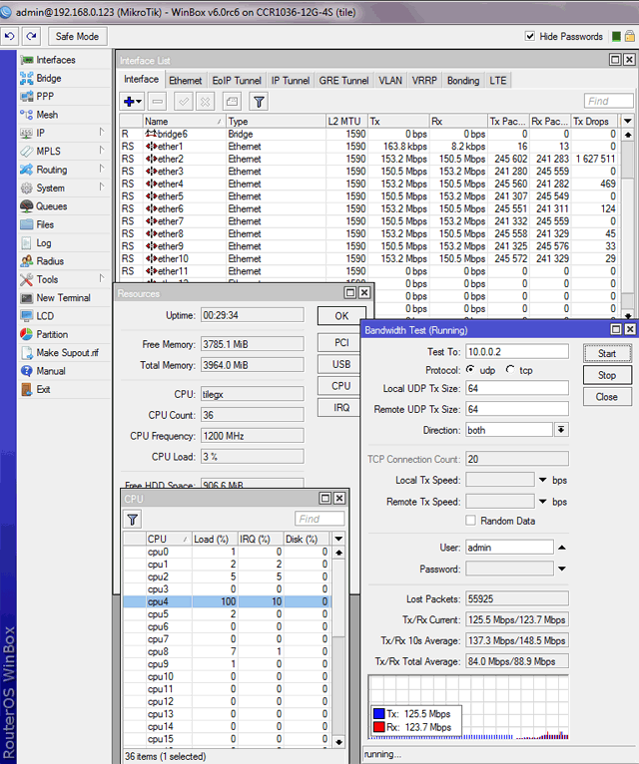Toggle the Hide Passwords checkbox
639x764 pixels.
[x=530, y=36]
